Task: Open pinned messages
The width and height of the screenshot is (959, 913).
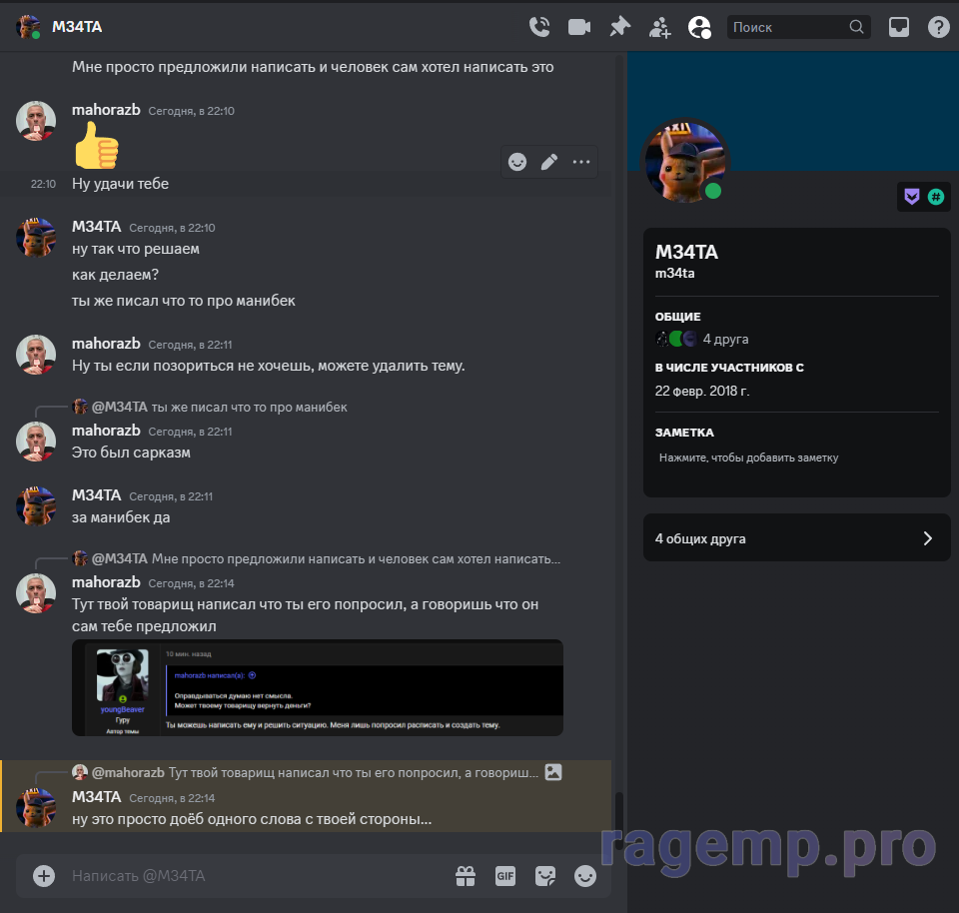Action: (620, 27)
